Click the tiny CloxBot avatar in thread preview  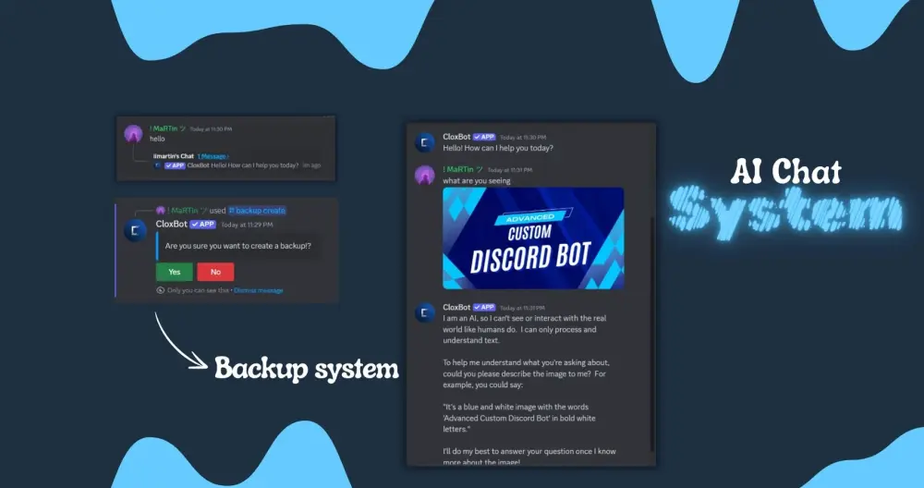click(157, 165)
